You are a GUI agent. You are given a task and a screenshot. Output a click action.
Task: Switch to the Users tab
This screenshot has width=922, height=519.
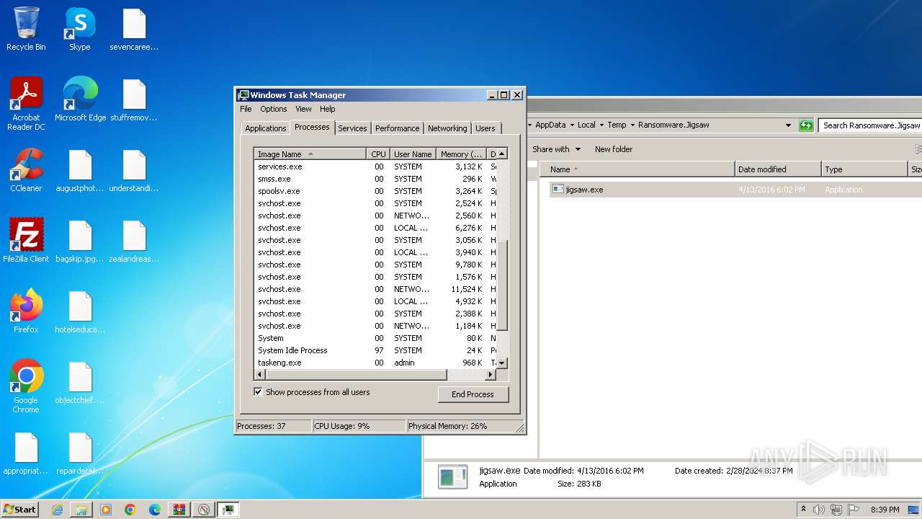485,128
